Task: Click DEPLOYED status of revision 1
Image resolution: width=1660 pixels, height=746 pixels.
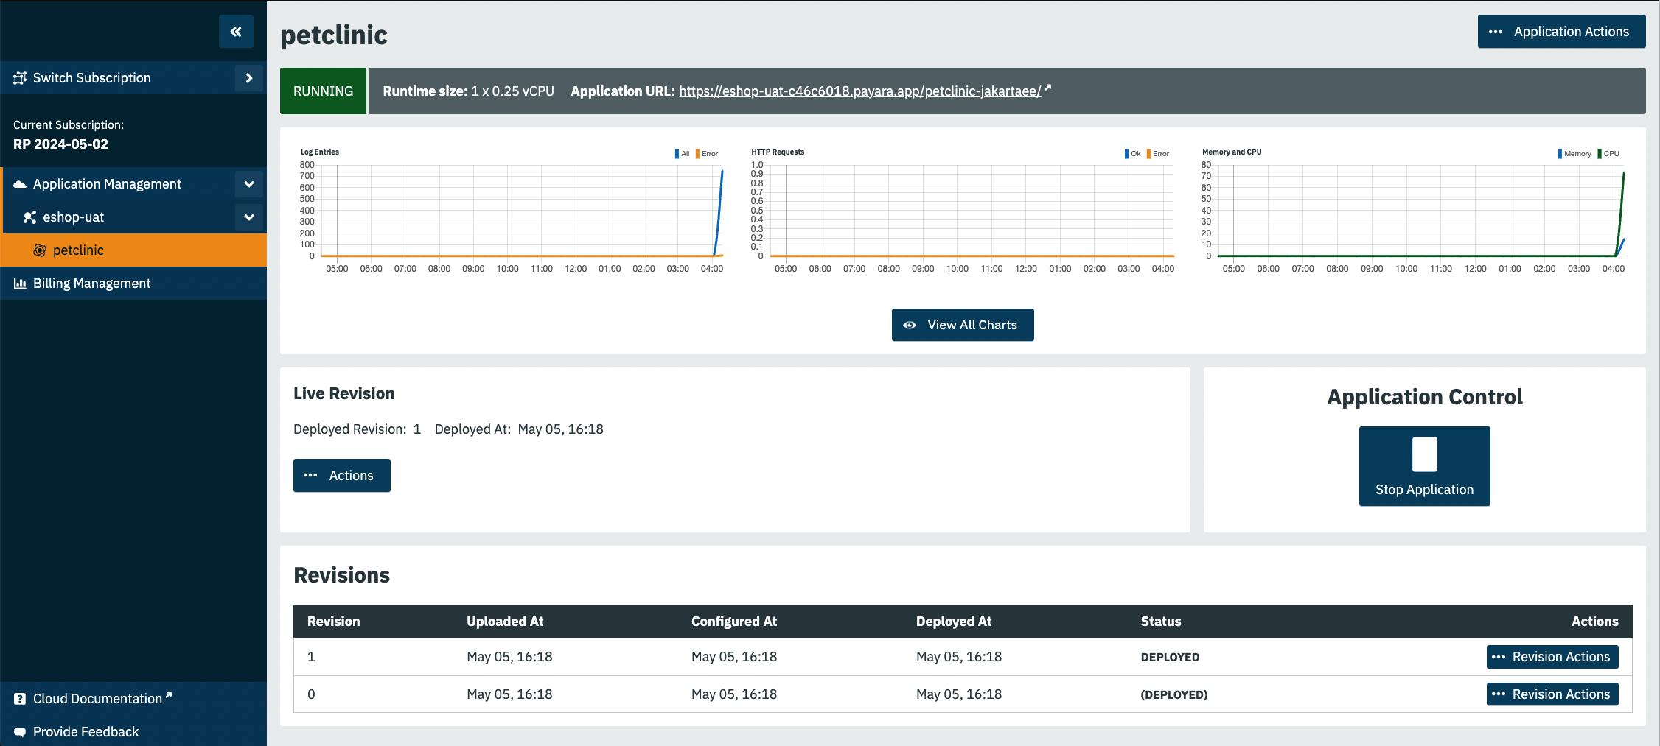Action: [1170, 658]
